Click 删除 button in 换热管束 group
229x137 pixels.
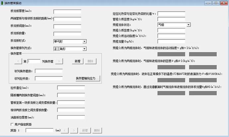point(91,61)
